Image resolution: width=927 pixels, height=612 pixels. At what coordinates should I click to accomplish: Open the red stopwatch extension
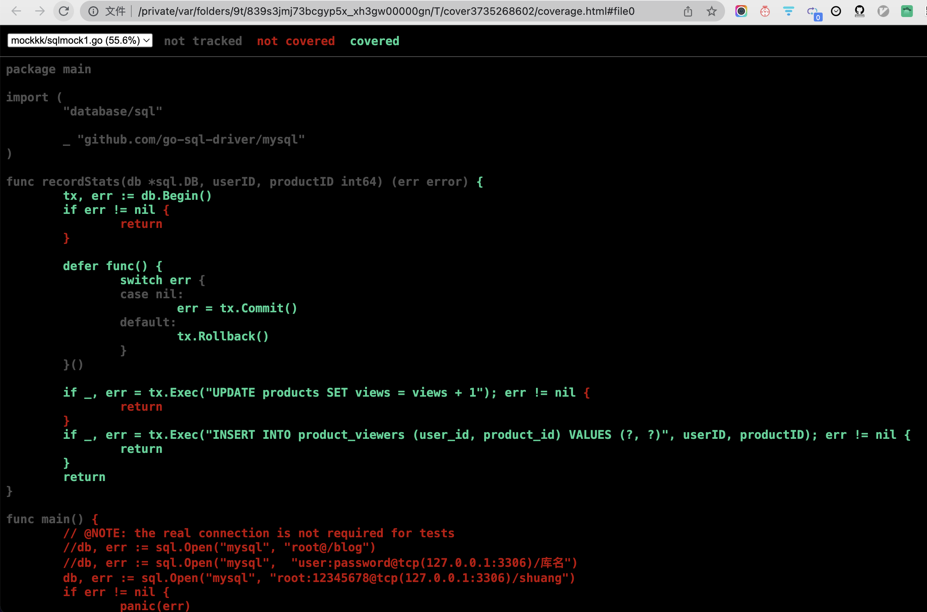click(765, 11)
